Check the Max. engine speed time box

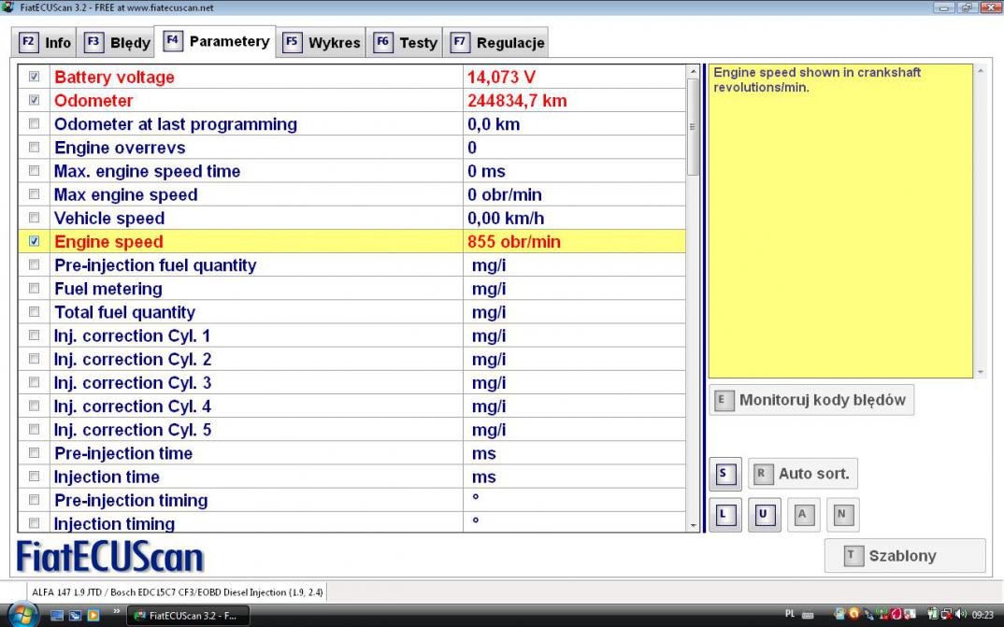coord(35,171)
